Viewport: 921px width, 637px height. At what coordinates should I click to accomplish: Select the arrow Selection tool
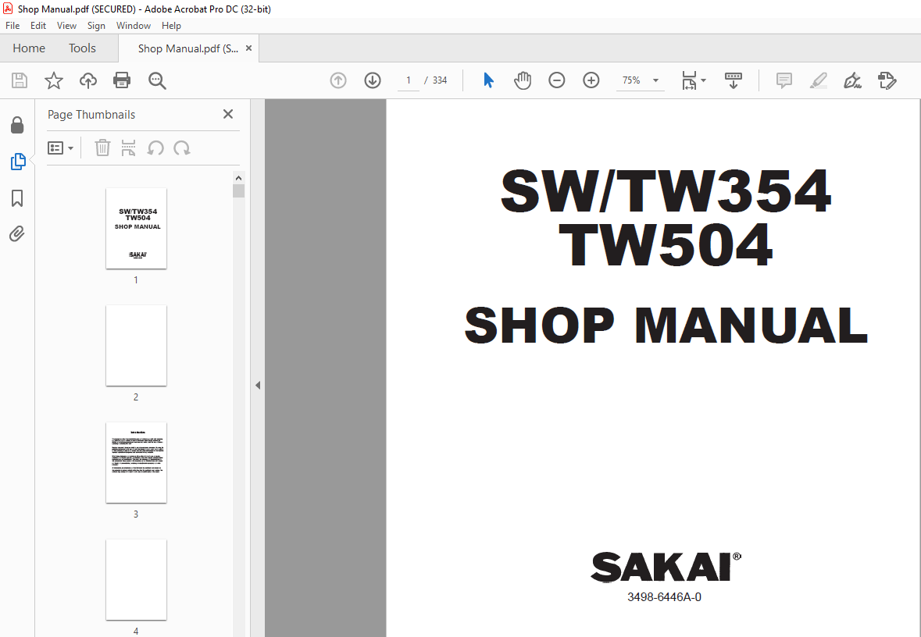click(488, 80)
